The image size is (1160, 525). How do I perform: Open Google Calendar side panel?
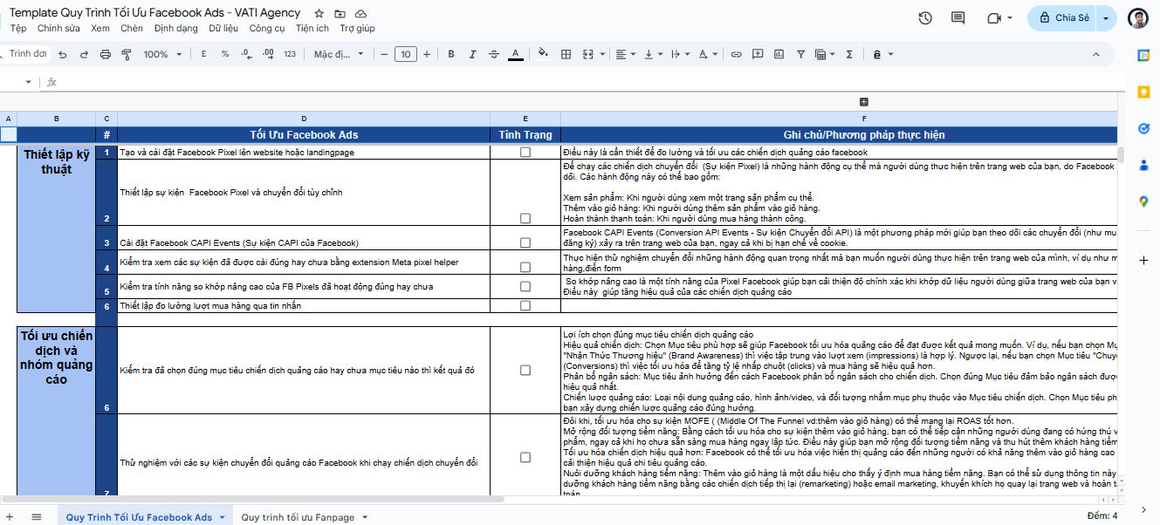coord(1143,55)
